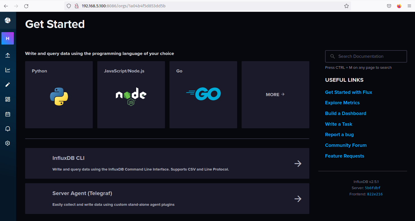The image size is (415, 221).
Task: Focus the Search Documentation field
Action: coord(366,56)
